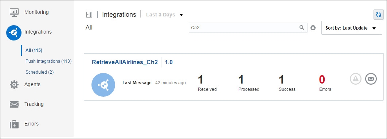The height and width of the screenshot is (139, 387).
Task: Open the Errors first-aid kit icon
Action: 14,124
